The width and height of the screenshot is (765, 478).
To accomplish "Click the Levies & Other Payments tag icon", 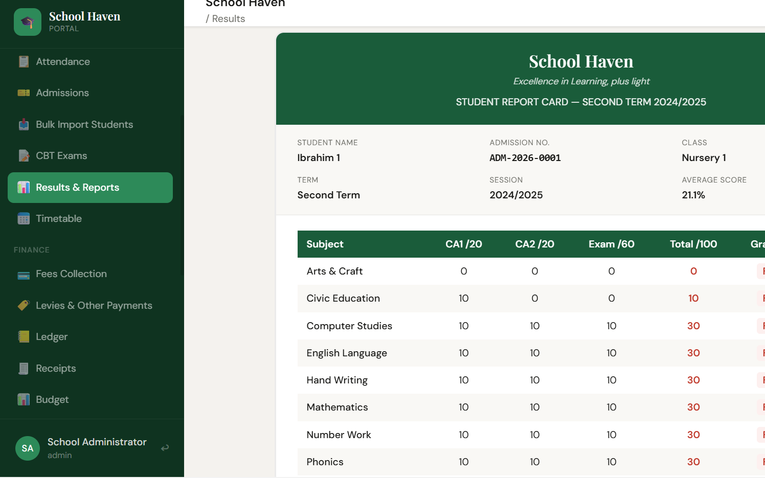I will (24, 306).
